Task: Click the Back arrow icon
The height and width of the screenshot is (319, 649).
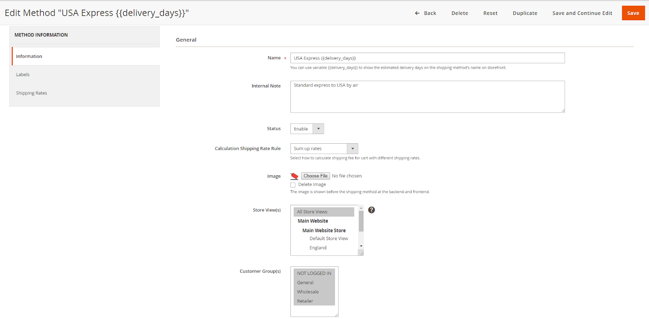Action: coord(417,13)
